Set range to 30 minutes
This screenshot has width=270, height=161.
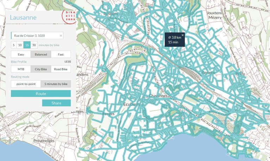(x=34, y=45)
